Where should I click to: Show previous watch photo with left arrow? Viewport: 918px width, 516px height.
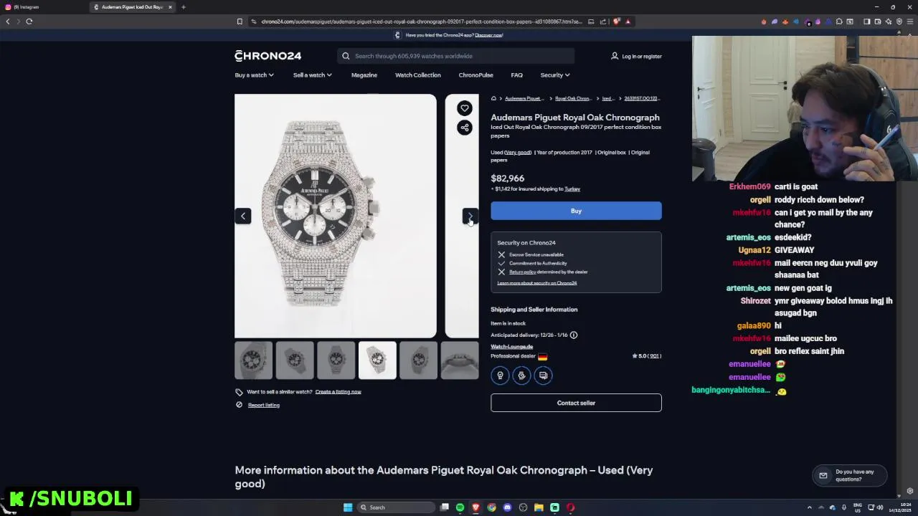click(243, 216)
